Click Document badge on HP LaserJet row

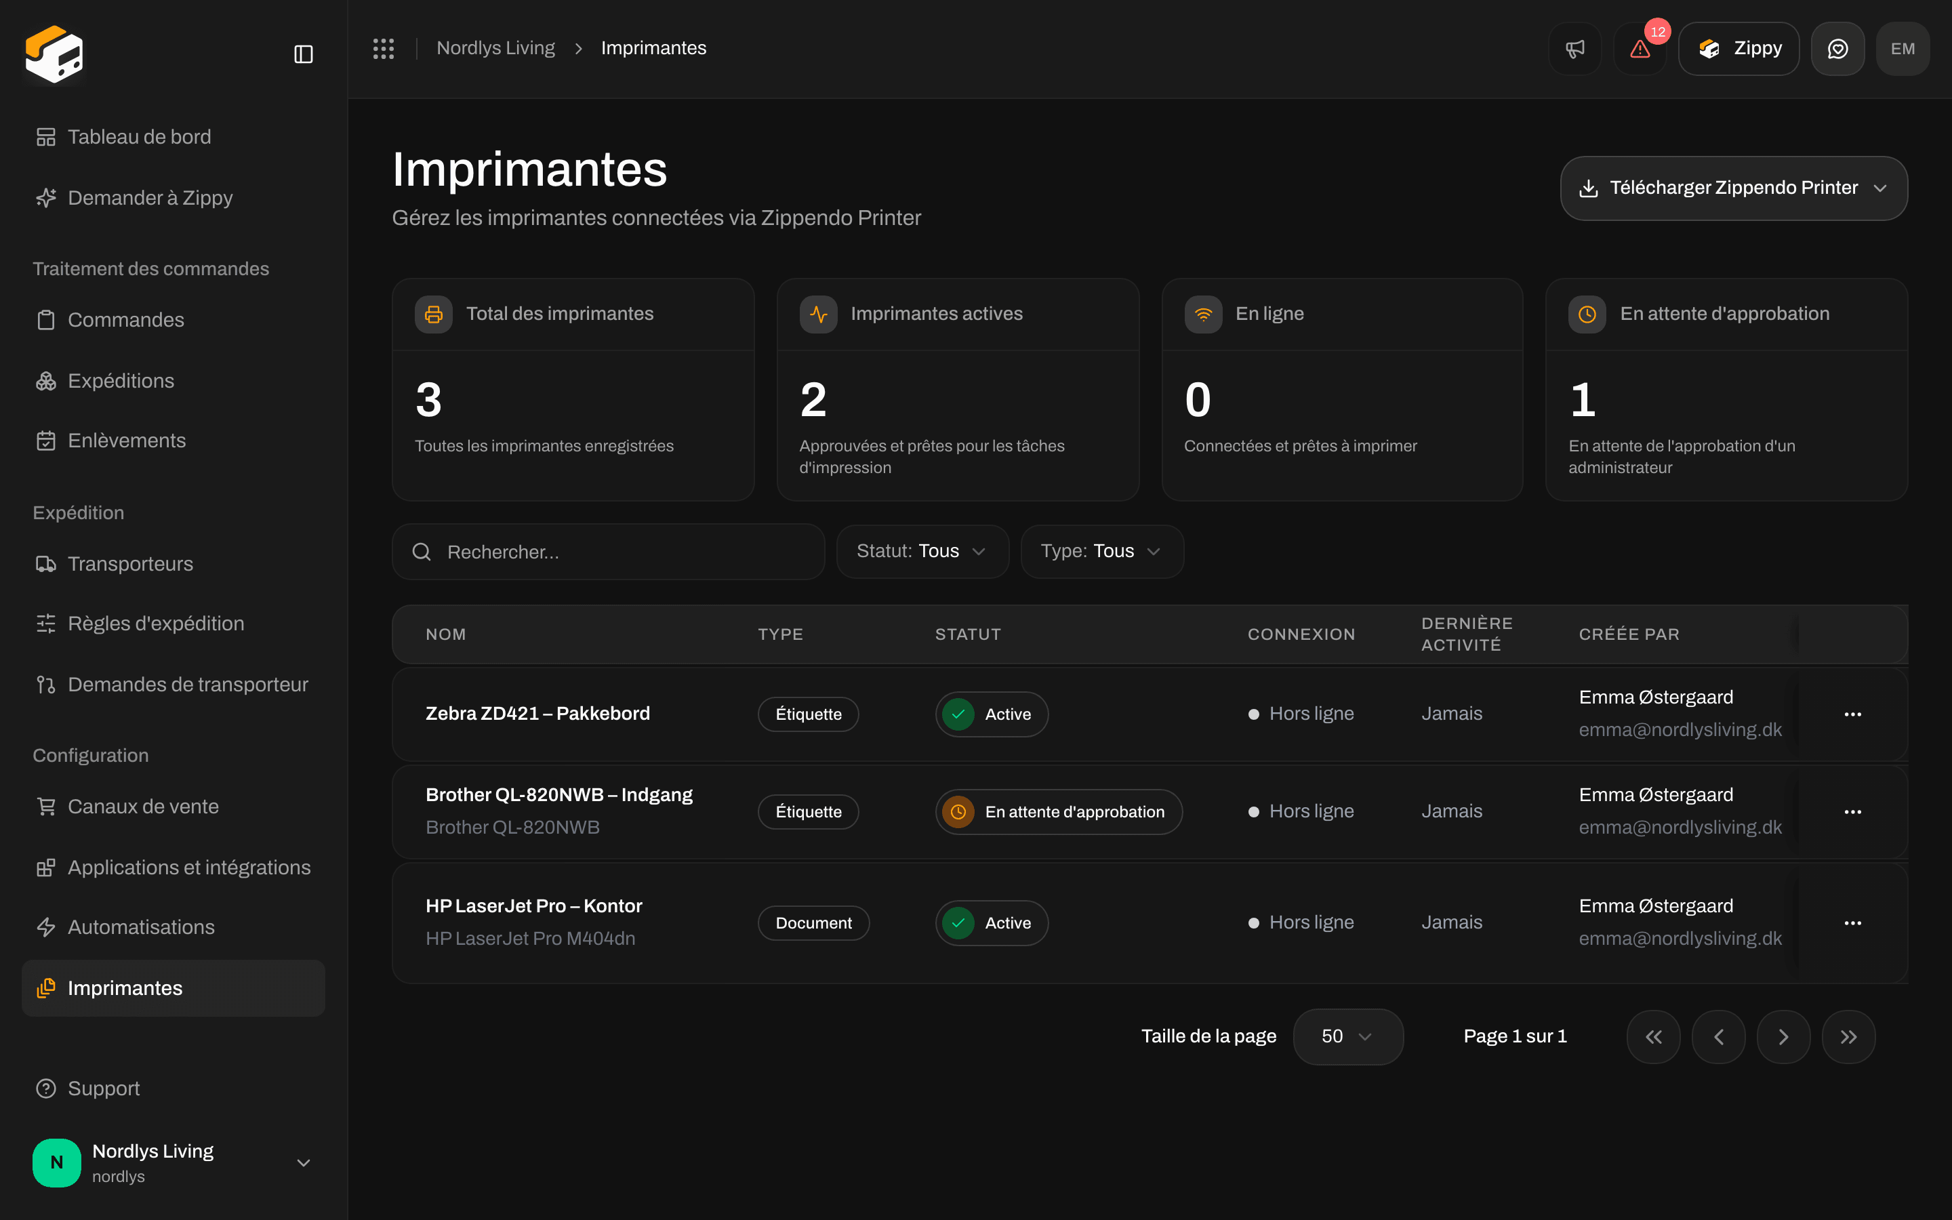814,923
